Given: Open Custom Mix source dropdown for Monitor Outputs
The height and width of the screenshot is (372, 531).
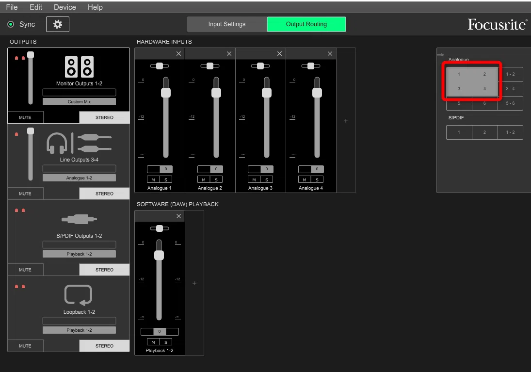Looking at the screenshot, I should 79,102.
